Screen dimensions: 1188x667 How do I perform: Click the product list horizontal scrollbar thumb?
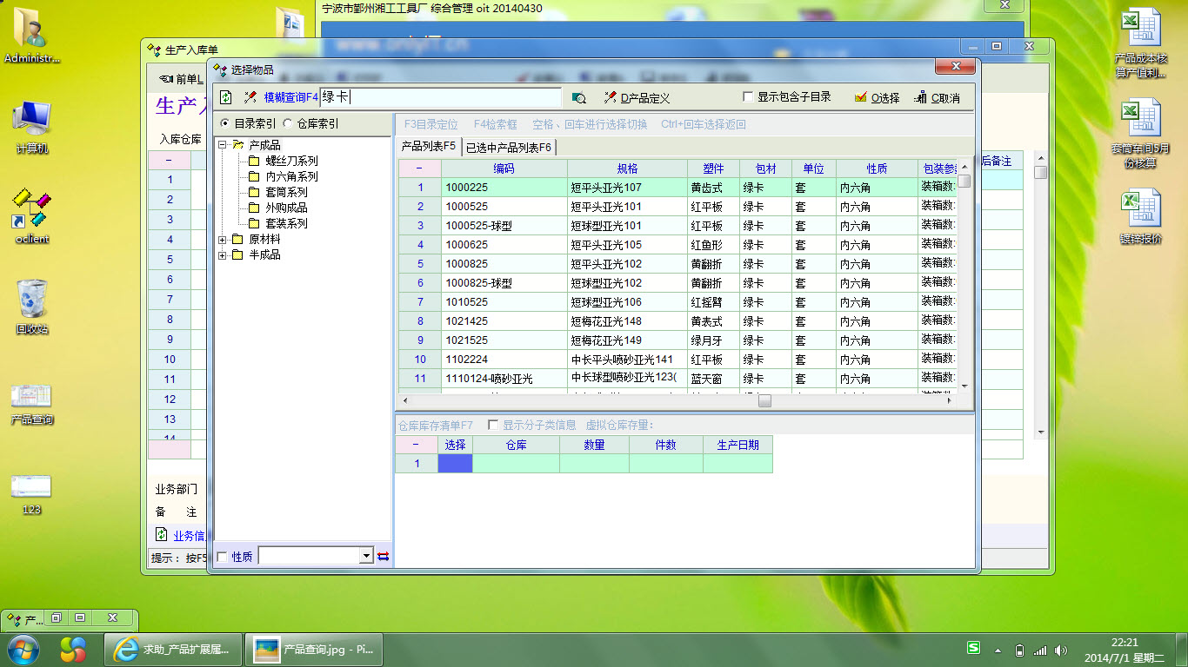click(764, 401)
